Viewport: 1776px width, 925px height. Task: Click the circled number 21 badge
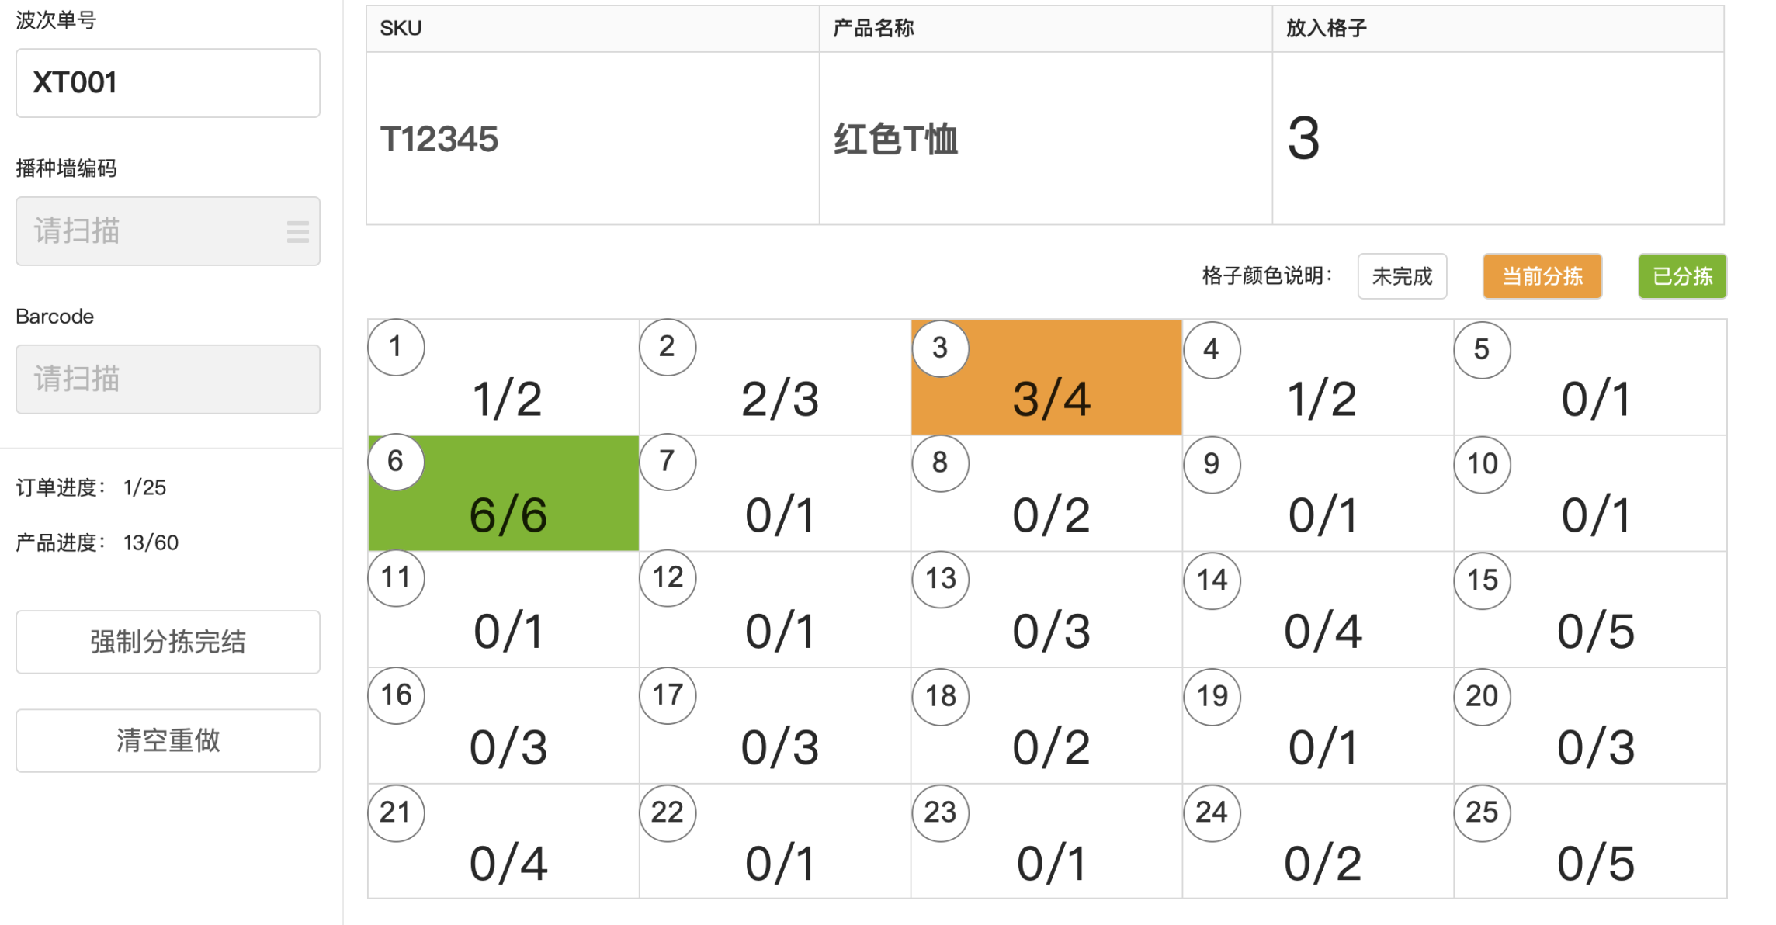tap(396, 812)
